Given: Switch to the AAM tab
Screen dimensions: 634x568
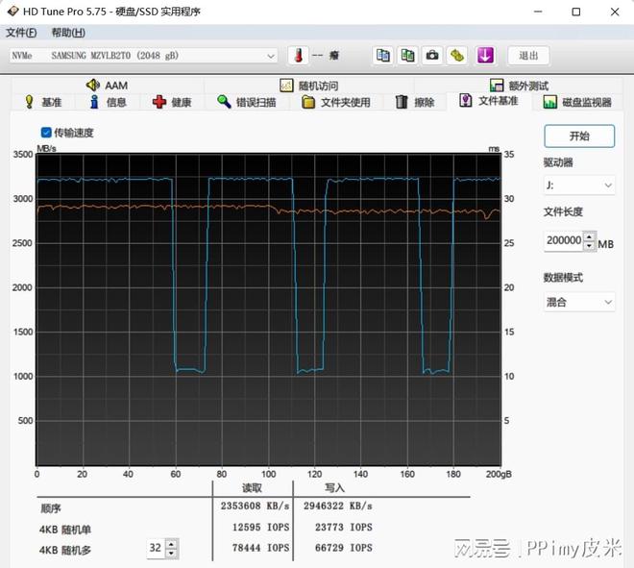Looking at the screenshot, I should pos(108,85).
